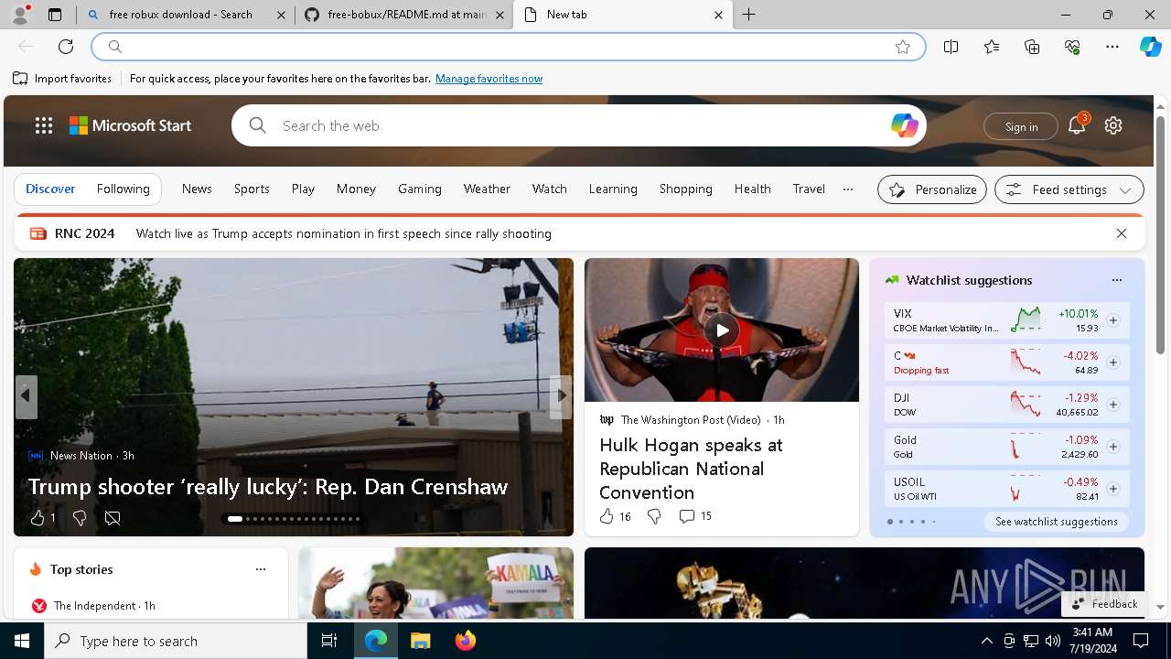The height and width of the screenshot is (659, 1171).
Task: Reload the page with the refresh icon
Action: coord(66,47)
